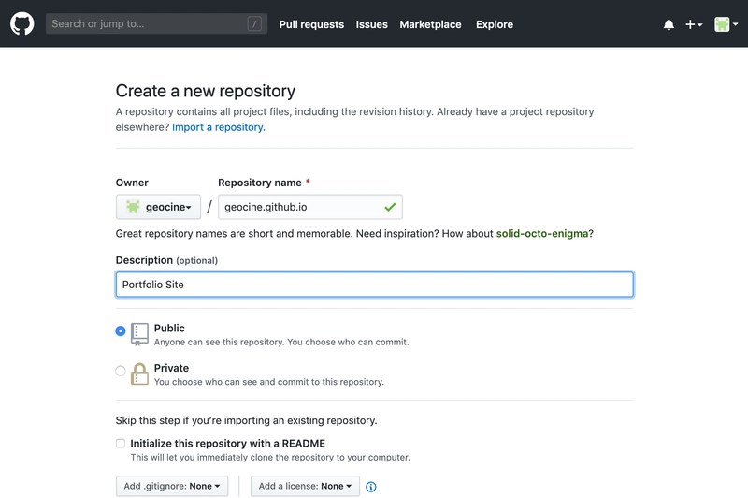
Task: Open the plus create-new menu
Action: (x=694, y=24)
